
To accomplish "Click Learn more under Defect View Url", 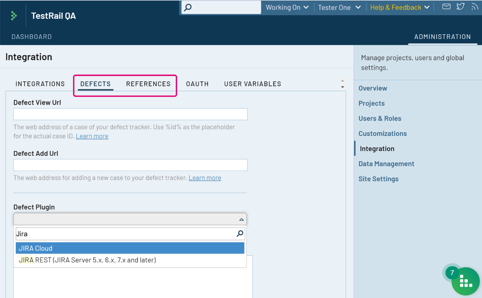I will click(x=92, y=136).
